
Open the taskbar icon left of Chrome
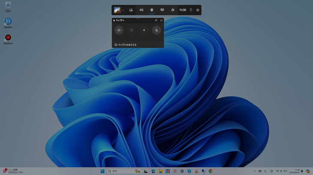point(203,171)
